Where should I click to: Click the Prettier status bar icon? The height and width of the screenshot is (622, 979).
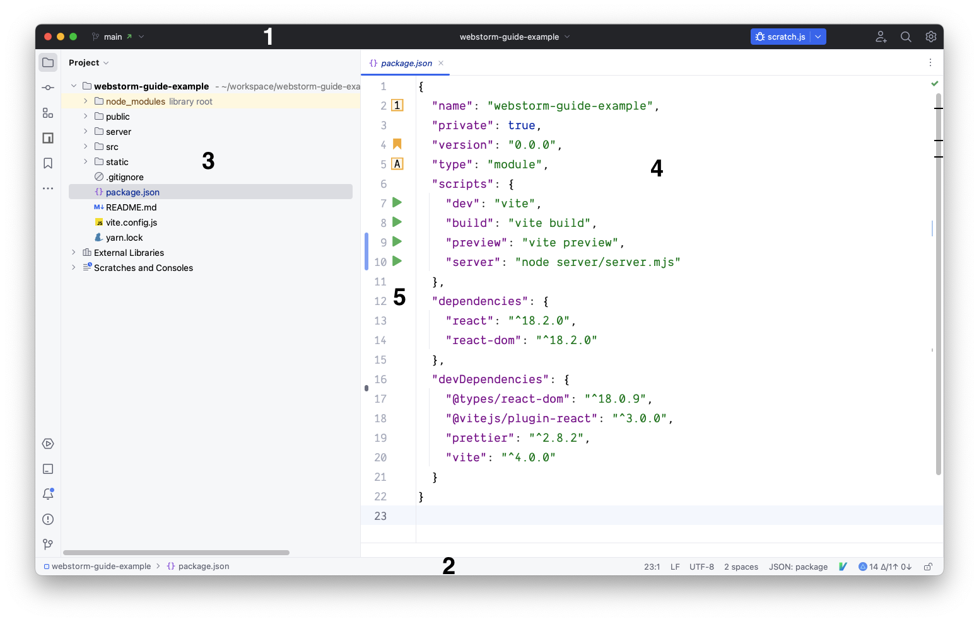point(843,567)
